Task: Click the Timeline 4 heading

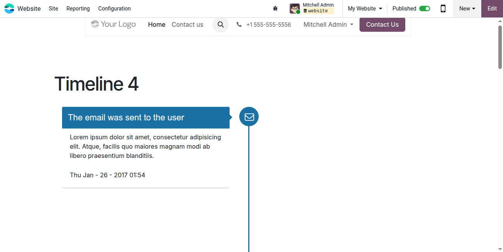Action: pos(96,84)
